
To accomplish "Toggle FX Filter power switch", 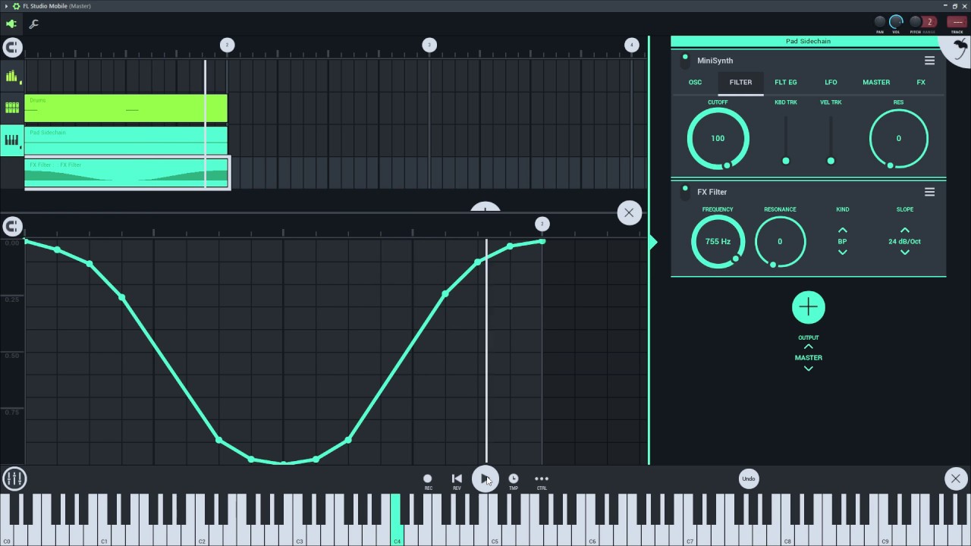I will 685,191.
